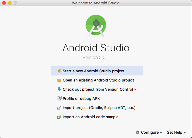
Task: Click the open folder icon
Action: coord(59,80)
